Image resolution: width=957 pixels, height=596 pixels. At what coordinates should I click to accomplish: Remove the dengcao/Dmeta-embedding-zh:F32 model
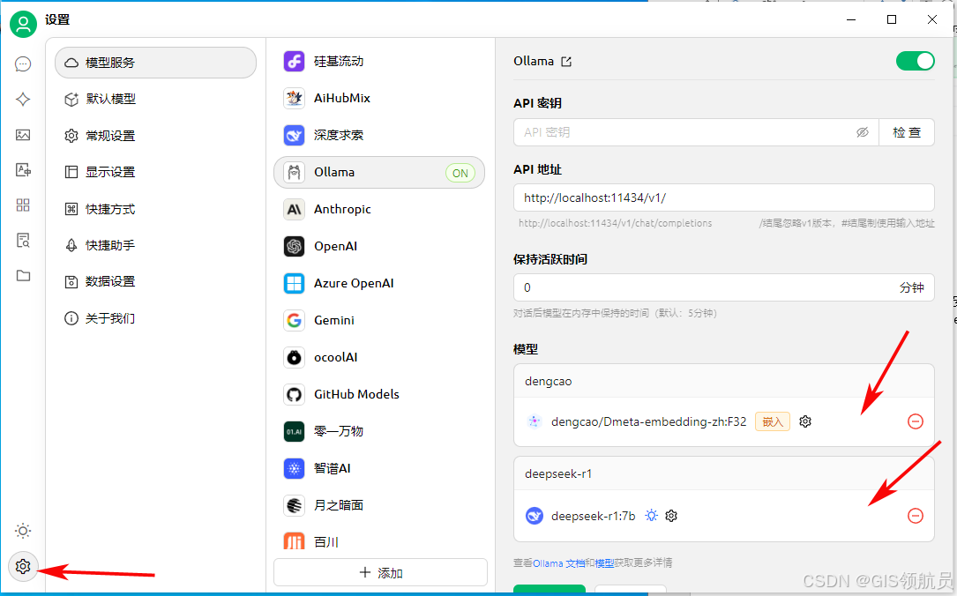click(915, 421)
